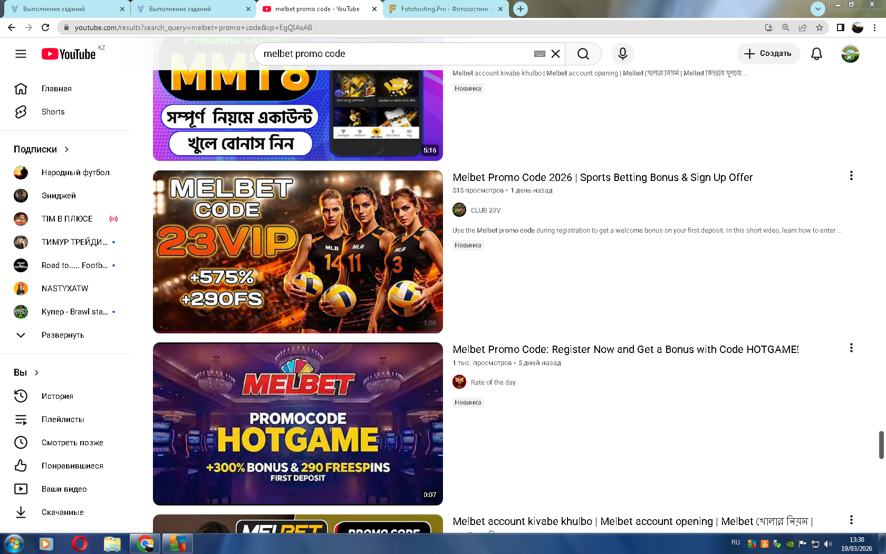Switch to the second Выполнение заданий tab
This screenshot has height=554, width=886.
point(192,9)
